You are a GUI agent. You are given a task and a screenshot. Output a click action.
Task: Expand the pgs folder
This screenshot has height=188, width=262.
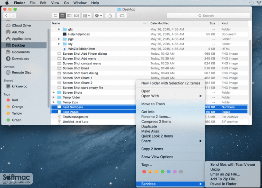[x=59, y=39]
